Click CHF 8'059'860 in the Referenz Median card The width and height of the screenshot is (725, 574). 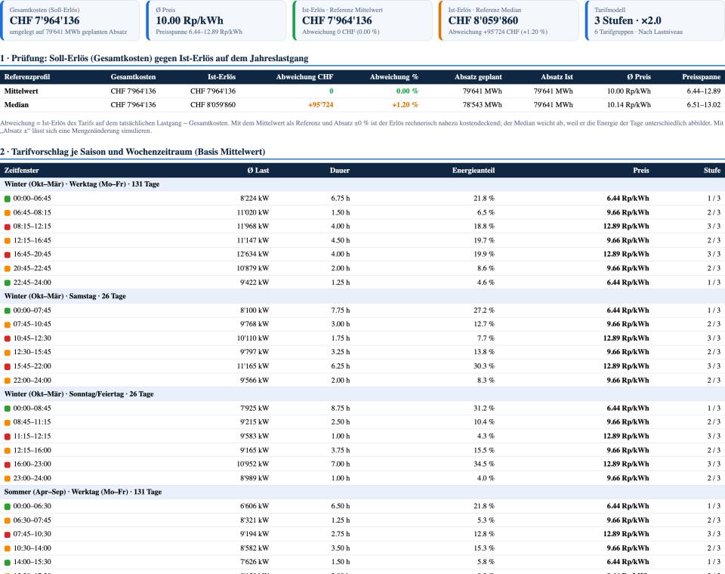[483, 20]
